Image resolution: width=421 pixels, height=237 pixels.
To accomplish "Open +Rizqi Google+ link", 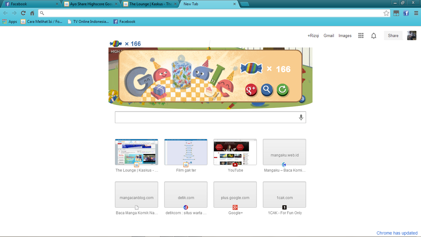I will (x=313, y=36).
